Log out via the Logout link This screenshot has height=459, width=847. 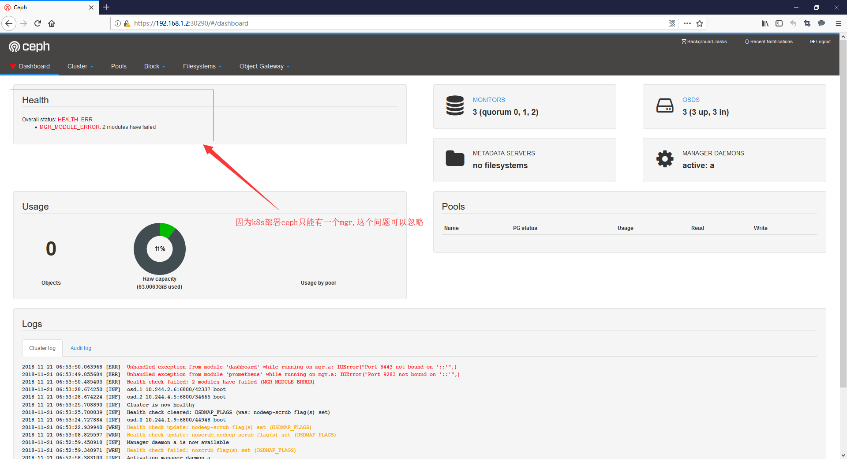click(x=821, y=41)
